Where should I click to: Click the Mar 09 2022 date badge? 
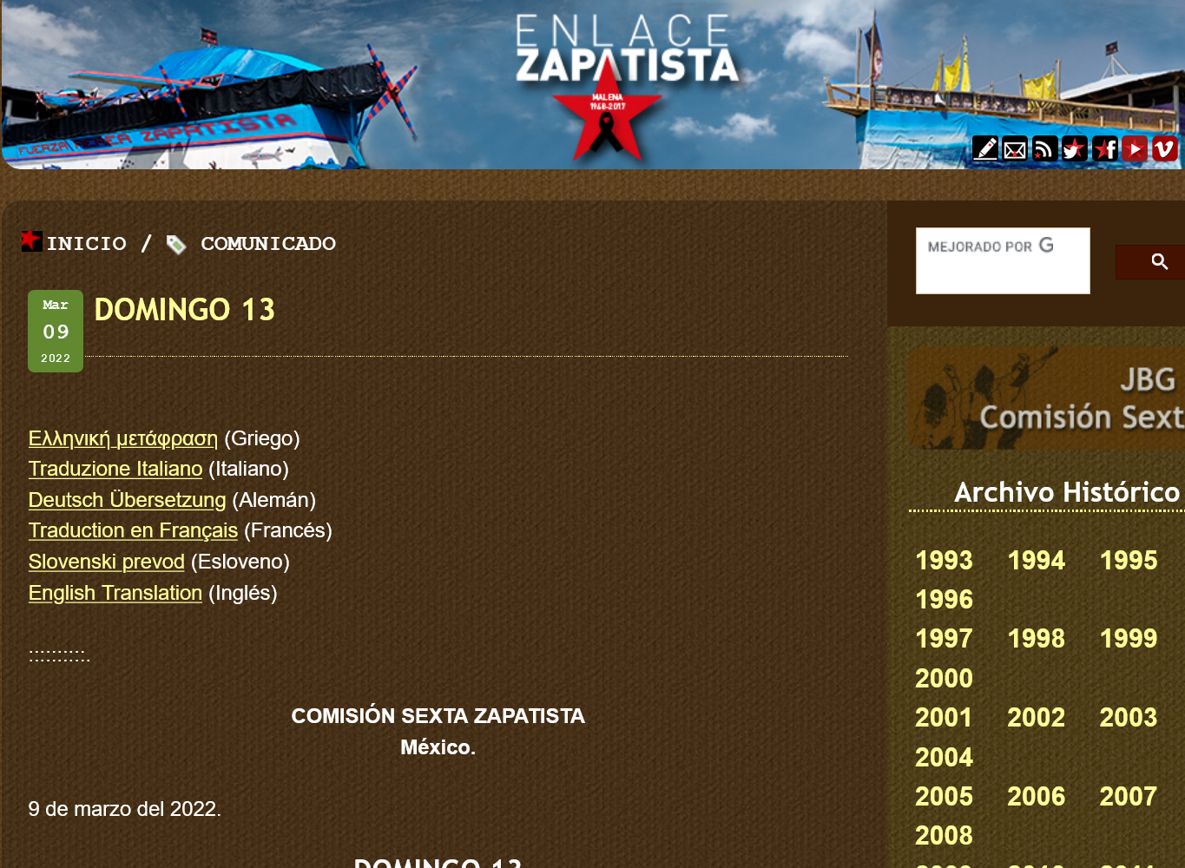[56, 331]
